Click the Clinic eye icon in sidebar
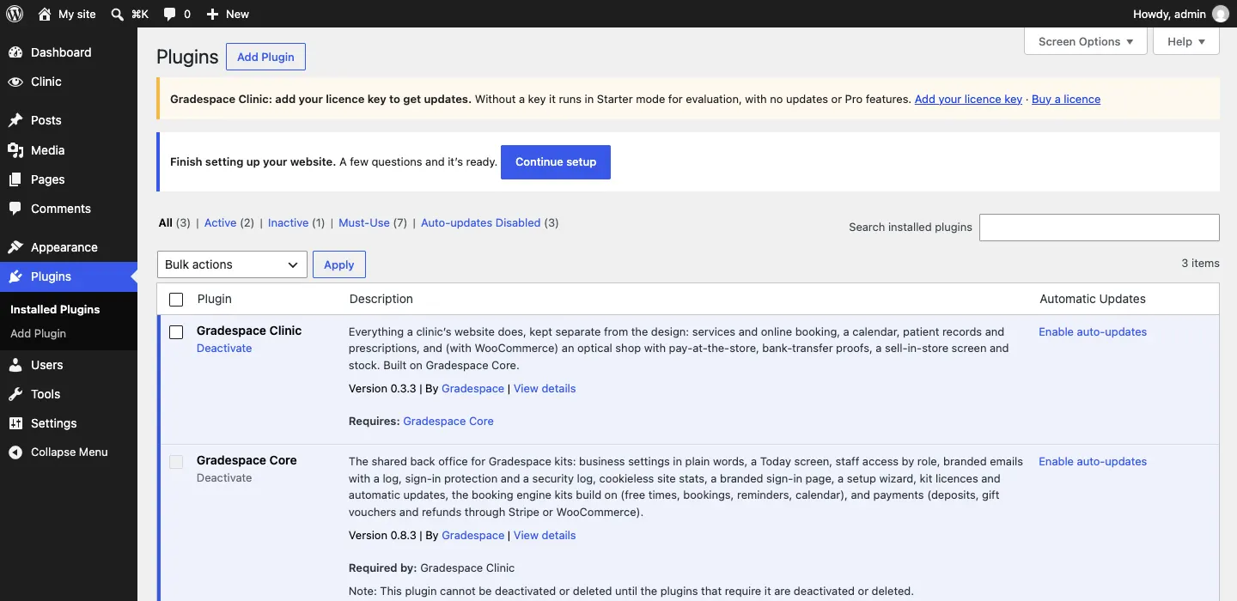The image size is (1237, 601). (x=15, y=82)
